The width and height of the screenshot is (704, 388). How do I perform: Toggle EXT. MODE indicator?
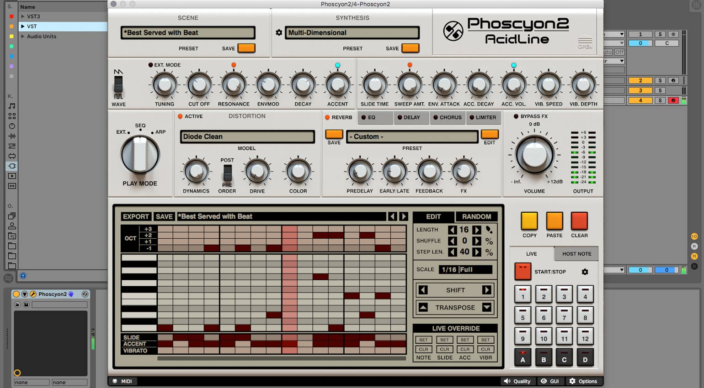tap(150, 65)
